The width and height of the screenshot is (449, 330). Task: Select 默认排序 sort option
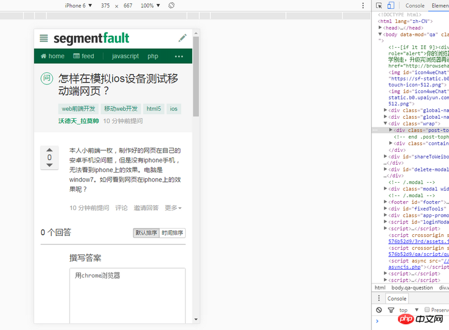click(146, 233)
